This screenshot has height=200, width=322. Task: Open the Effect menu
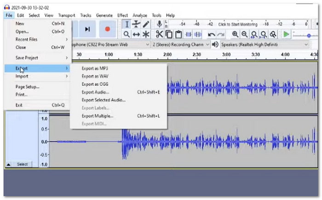point(122,15)
